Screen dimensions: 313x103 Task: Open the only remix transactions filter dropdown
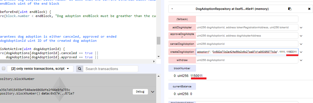40,69
